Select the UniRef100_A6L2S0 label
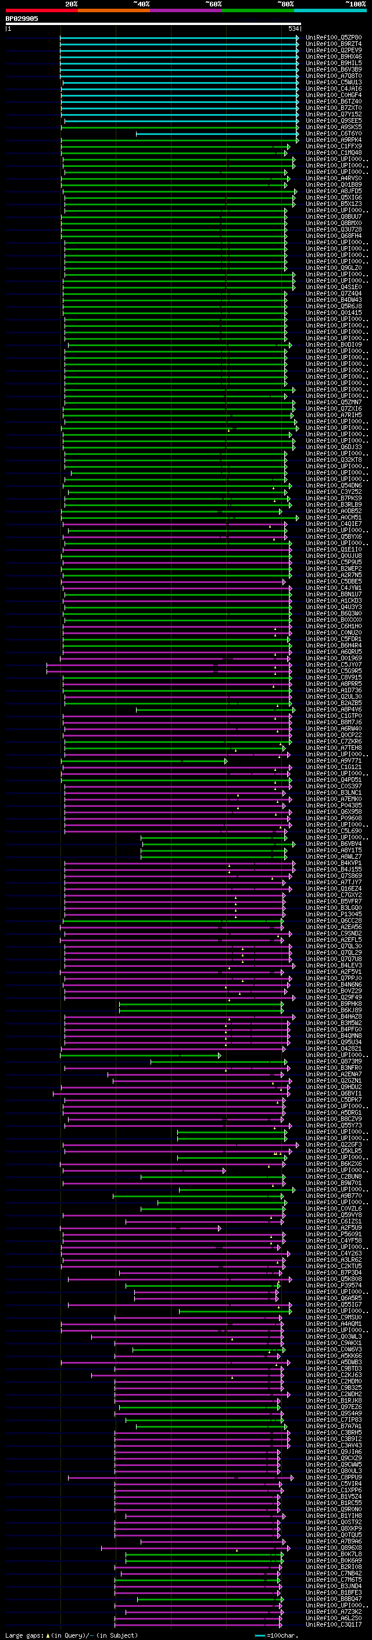 pyautogui.click(x=334, y=1618)
